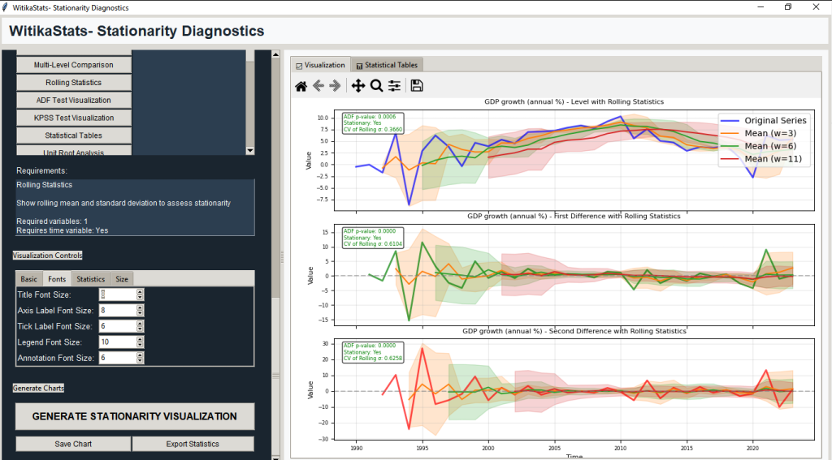Go back to previous chart view
The image size is (832, 460).
(x=318, y=86)
